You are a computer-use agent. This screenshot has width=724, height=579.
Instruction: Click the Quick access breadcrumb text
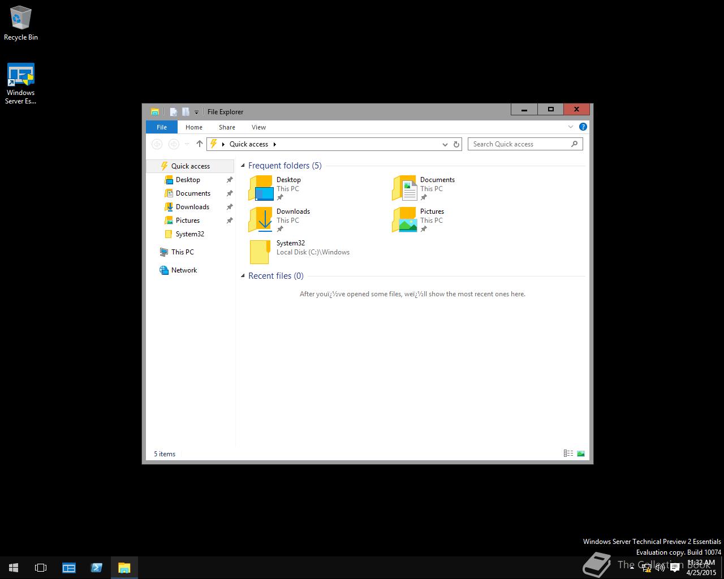click(x=249, y=144)
